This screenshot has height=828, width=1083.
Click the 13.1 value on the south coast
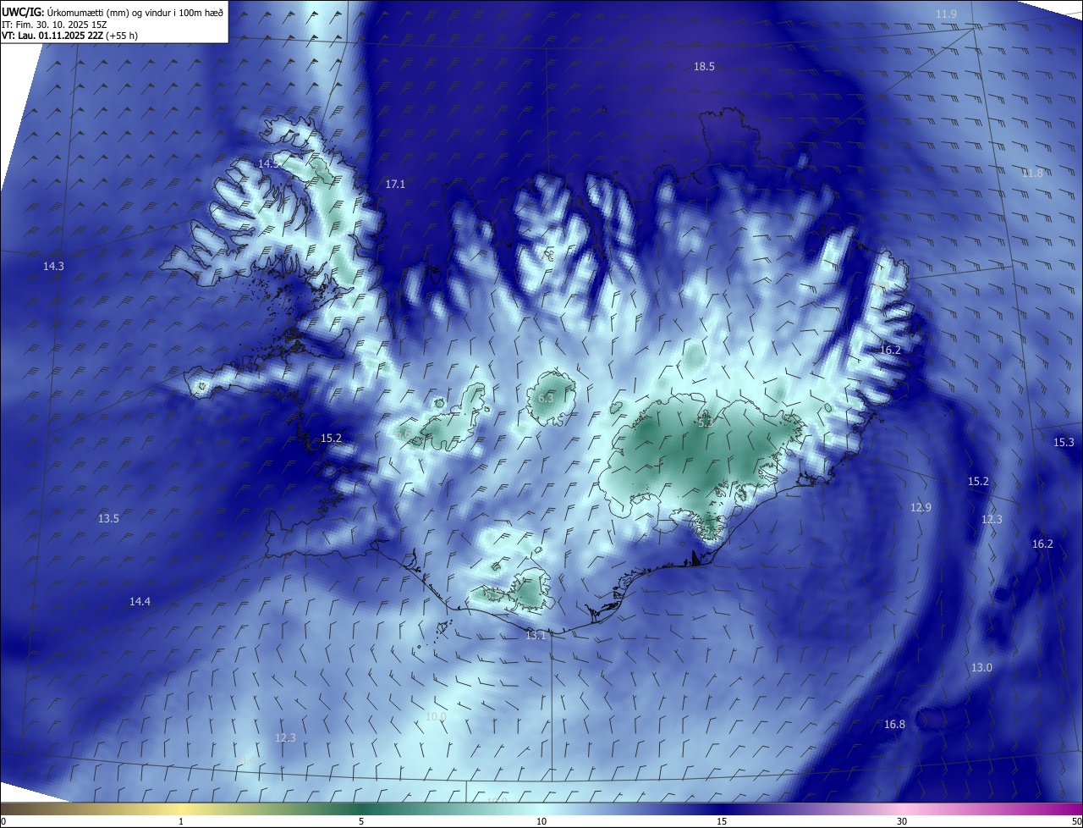(x=536, y=635)
